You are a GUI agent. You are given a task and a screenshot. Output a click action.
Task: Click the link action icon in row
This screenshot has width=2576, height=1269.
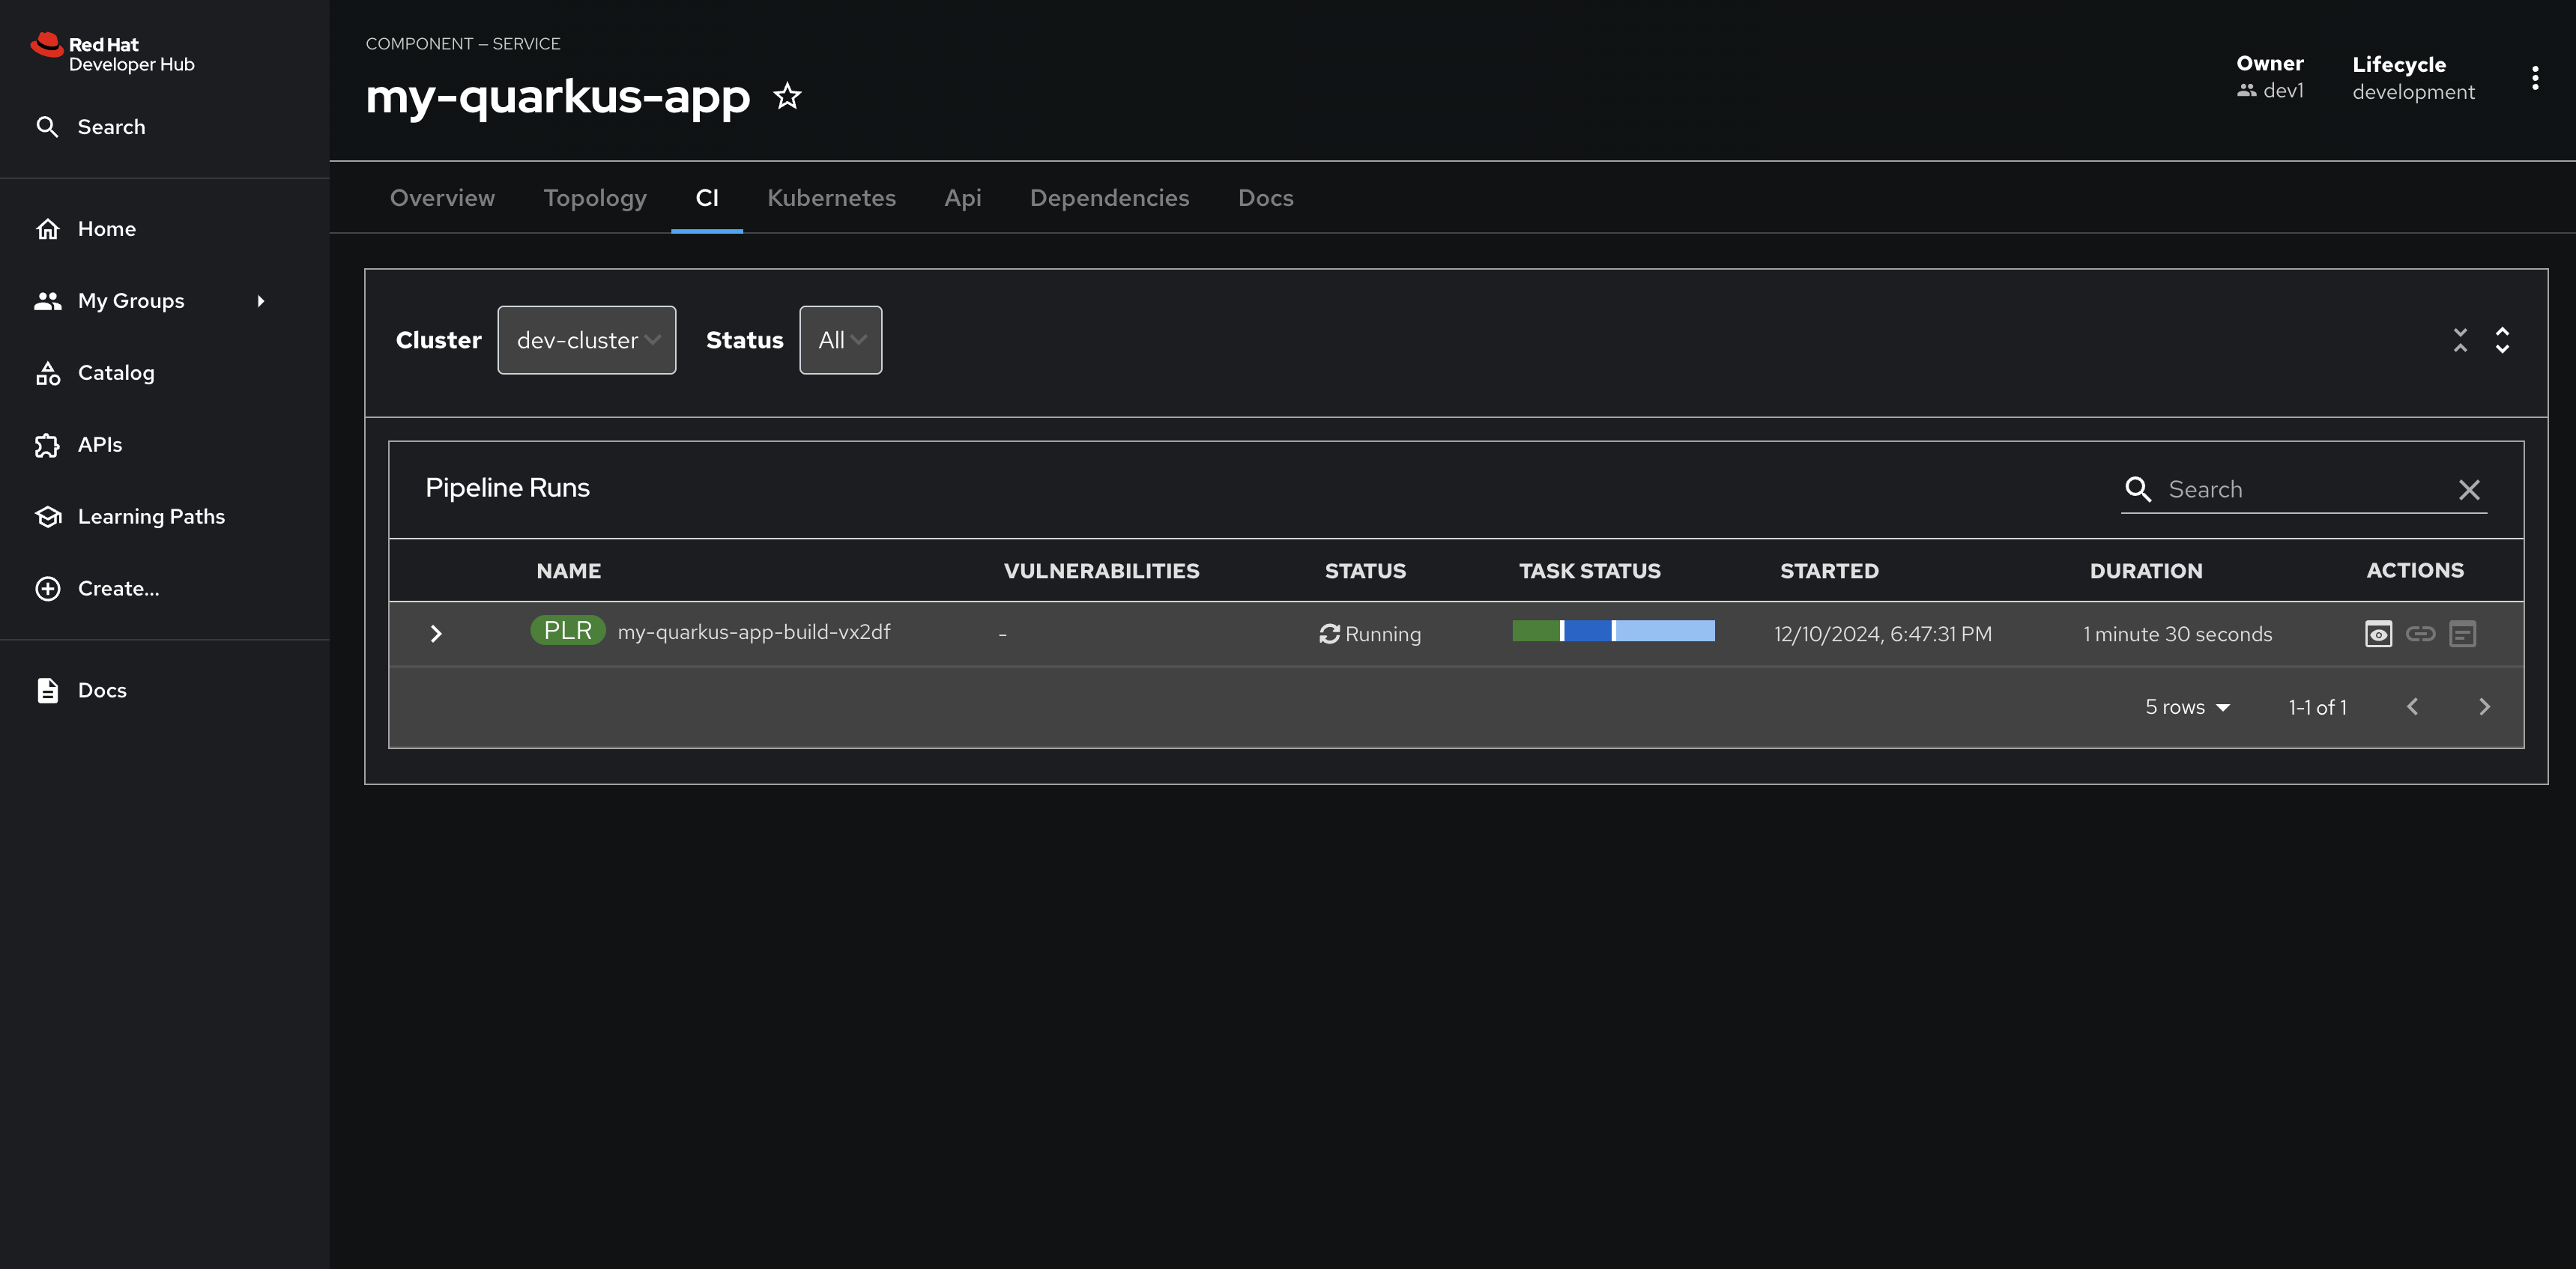(x=2420, y=634)
